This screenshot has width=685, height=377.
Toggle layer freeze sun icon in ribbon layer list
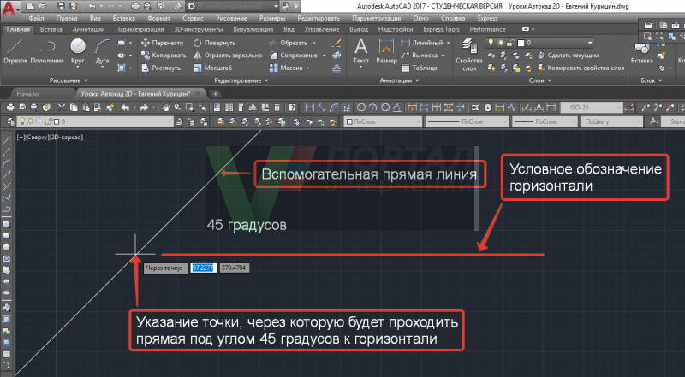[501, 43]
